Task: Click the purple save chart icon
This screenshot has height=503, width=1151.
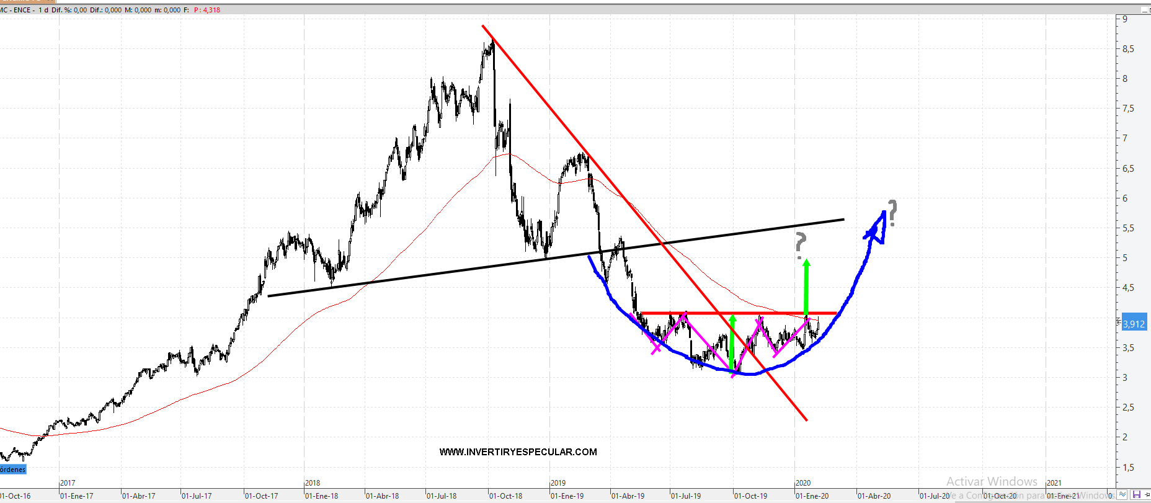Action: (1137, 495)
